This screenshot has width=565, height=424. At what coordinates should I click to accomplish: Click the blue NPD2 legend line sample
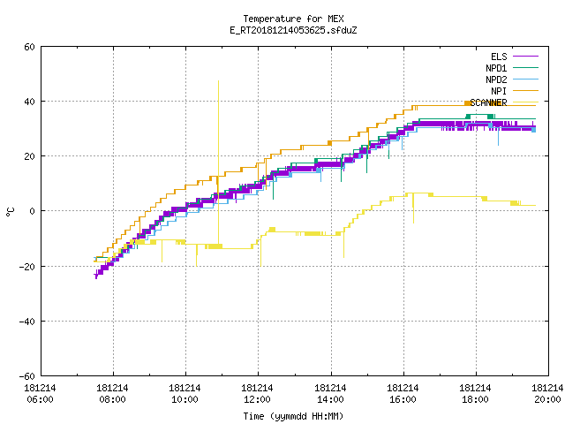click(525, 79)
